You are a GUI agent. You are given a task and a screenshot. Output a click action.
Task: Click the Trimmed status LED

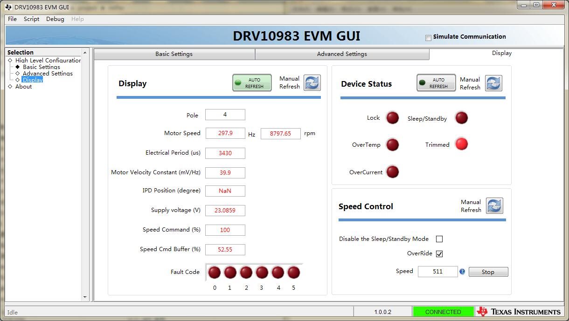point(461,144)
